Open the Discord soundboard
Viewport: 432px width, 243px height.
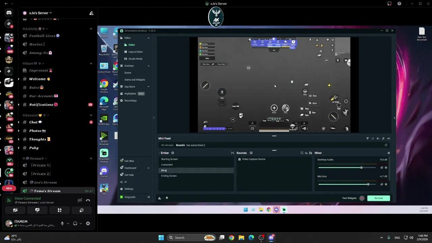pos(82,210)
